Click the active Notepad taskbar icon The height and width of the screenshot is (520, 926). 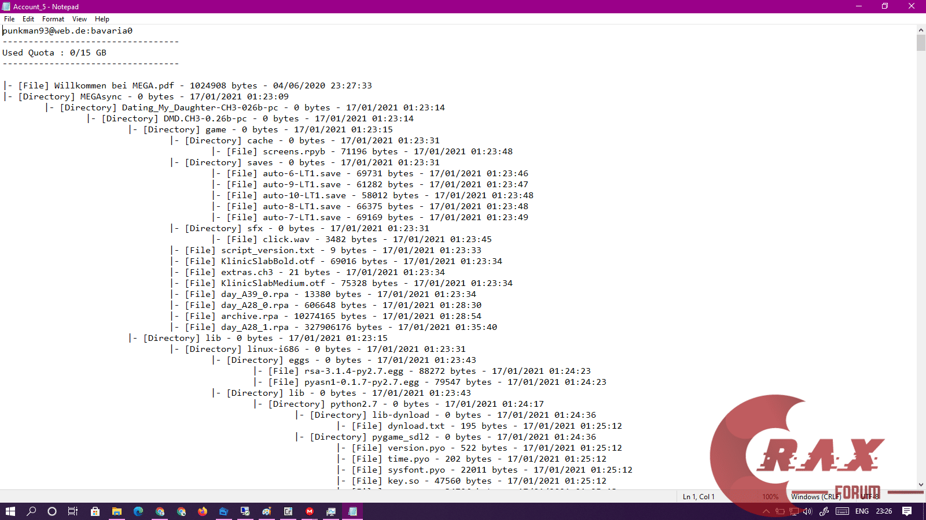point(352,511)
